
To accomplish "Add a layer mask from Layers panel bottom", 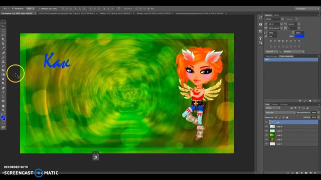I will tap(297, 173).
